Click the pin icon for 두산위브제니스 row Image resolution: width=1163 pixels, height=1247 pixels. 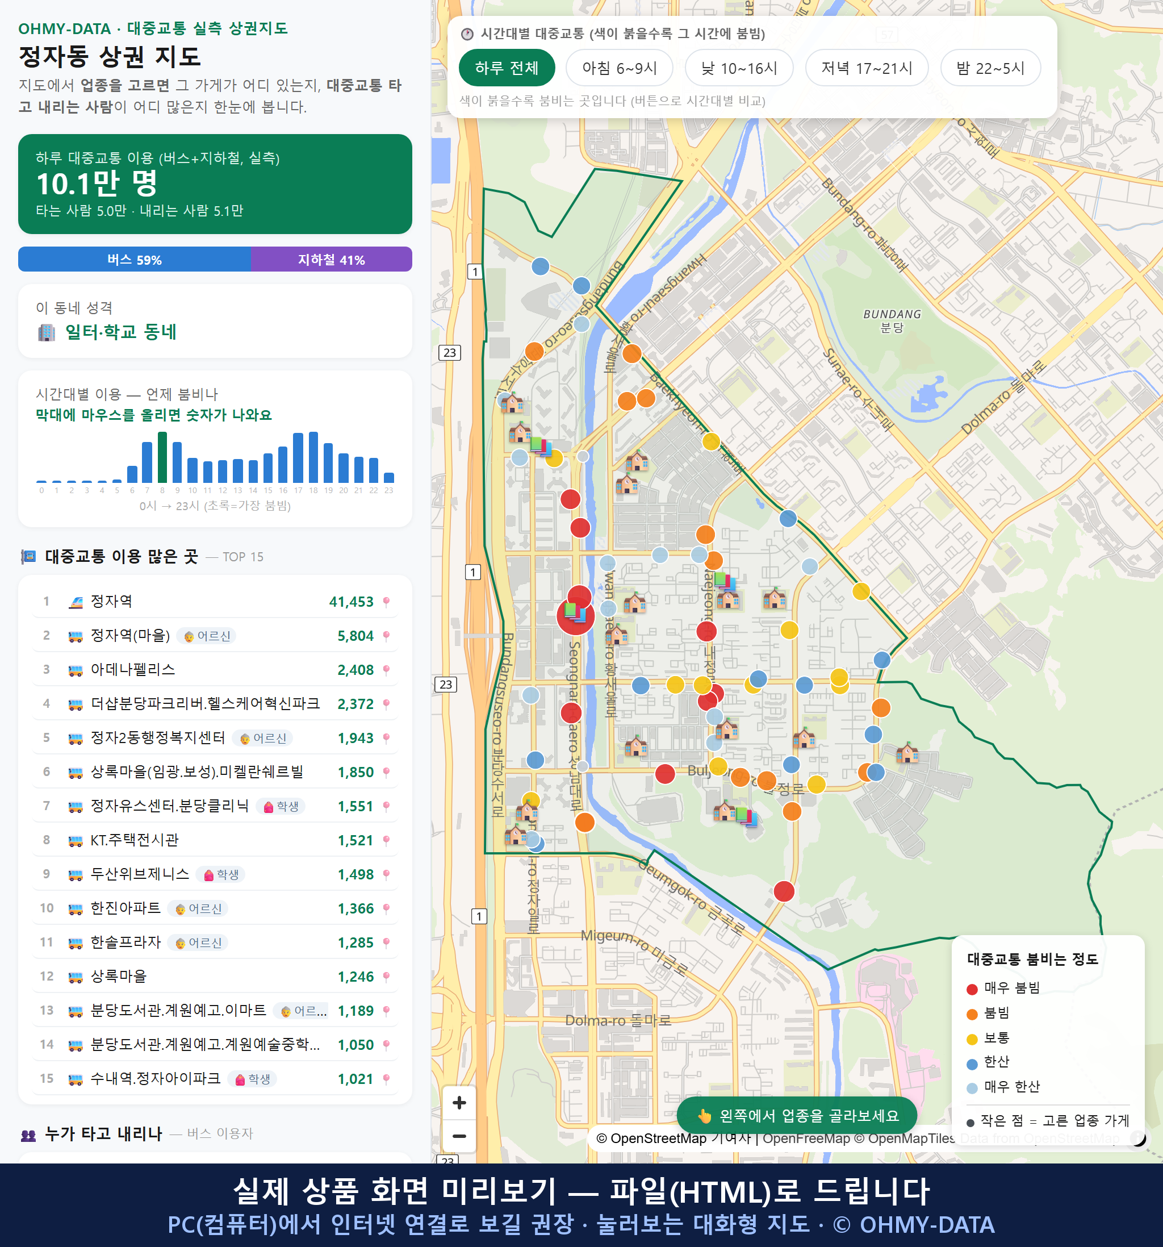pyautogui.click(x=386, y=874)
